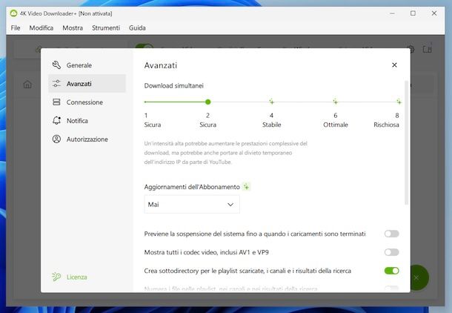
Task: Open the Autorizzazione settings section
Action: click(x=87, y=139)
